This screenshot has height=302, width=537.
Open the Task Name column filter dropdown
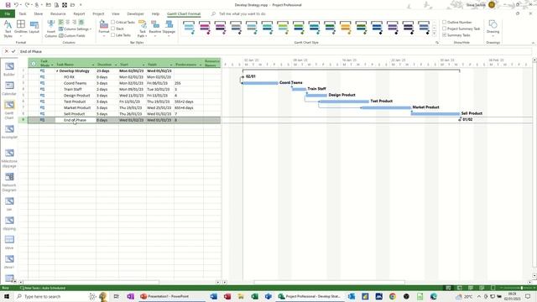pyautogui.click(x=93, y=65)
